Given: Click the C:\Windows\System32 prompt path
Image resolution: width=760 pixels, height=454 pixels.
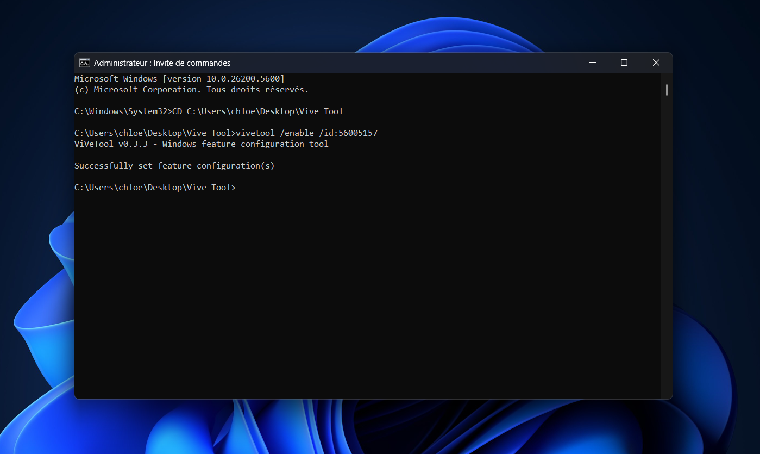Looking at the screenshot, I should (x=121, y=111).
